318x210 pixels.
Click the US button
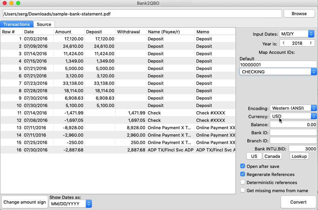tap(254, 156)
